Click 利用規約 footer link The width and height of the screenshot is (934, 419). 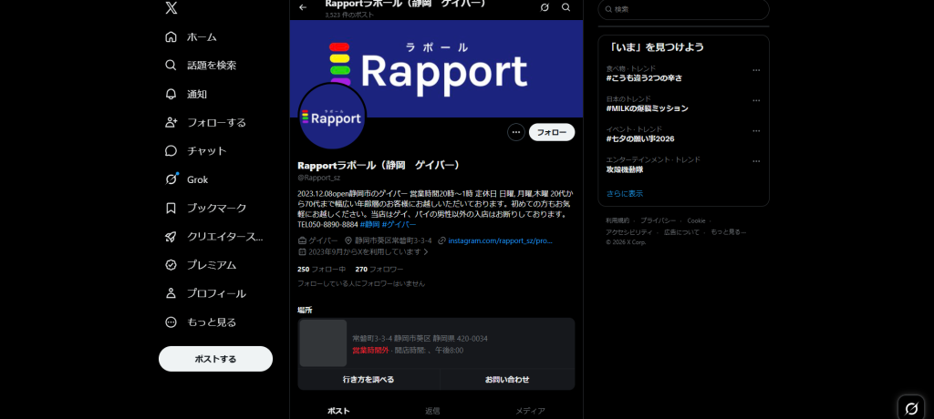tap(617, 220)
